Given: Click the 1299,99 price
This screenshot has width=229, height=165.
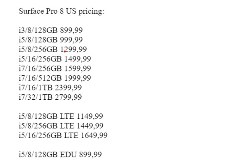Looking at the screenshot, I should [x=76, y=49].
